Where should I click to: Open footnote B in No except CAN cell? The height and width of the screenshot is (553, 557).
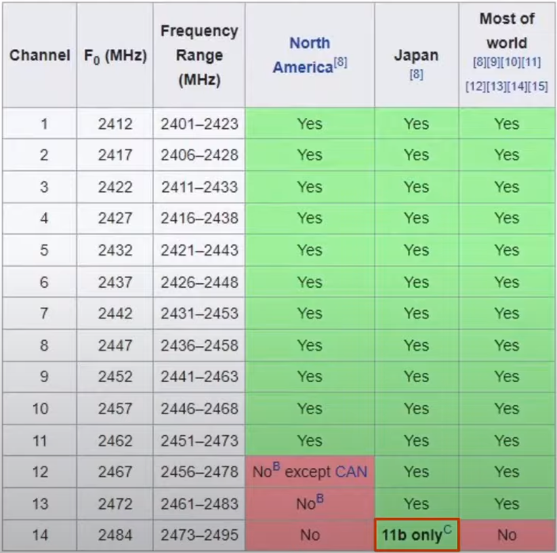click(x=276, y=467)
